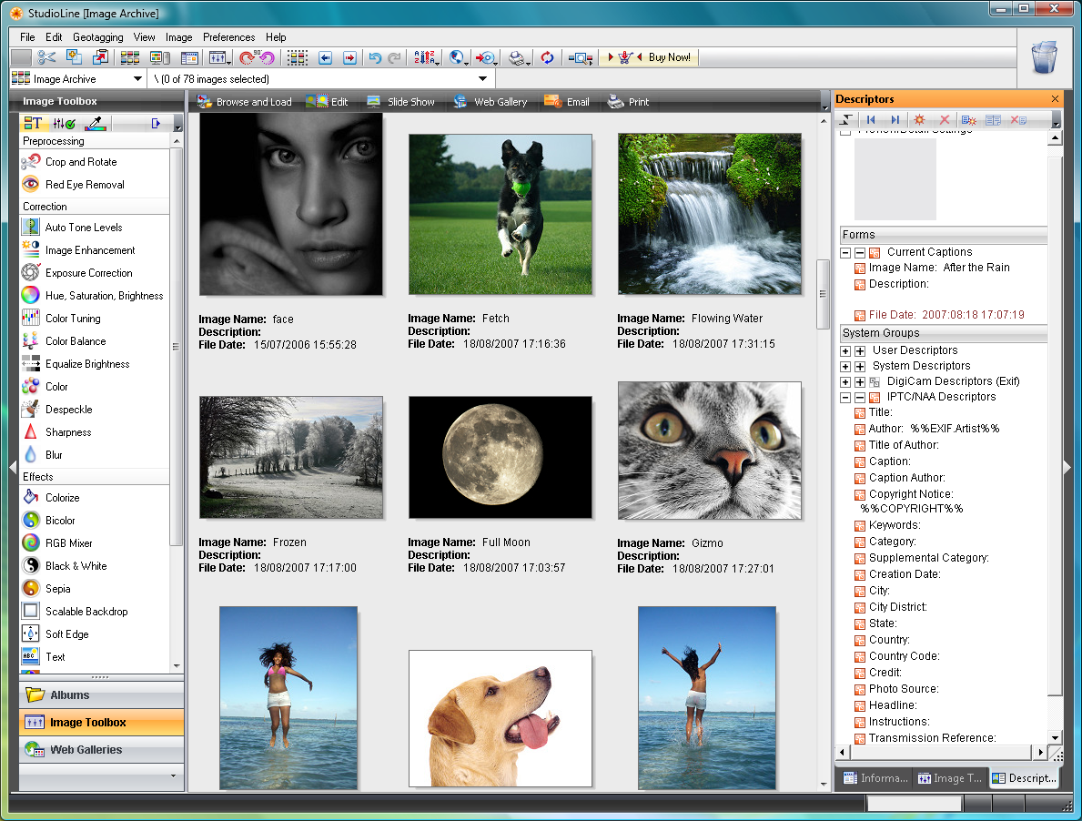Click the Undo arrow icon
1082x821 pixels.
pyautogui.click(x=375, y=57)
